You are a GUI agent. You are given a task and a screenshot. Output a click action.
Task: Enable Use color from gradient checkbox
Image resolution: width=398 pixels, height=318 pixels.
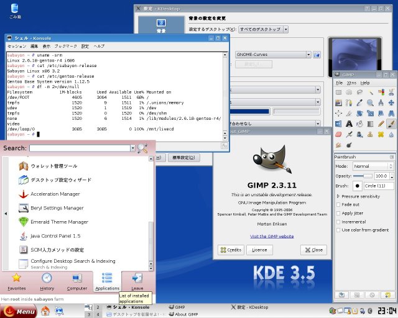(338, 230)
